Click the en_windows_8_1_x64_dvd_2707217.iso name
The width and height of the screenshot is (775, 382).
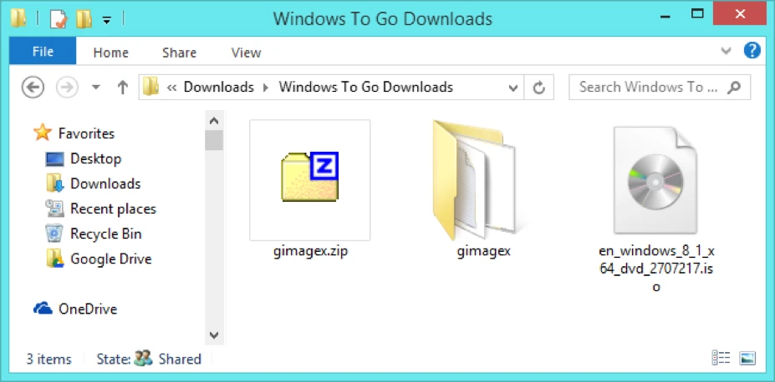pos(656,269)
